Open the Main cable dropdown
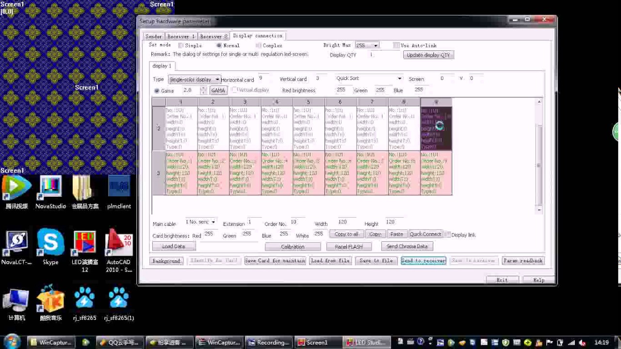This screenshot has width=621, height=349. 200,222
